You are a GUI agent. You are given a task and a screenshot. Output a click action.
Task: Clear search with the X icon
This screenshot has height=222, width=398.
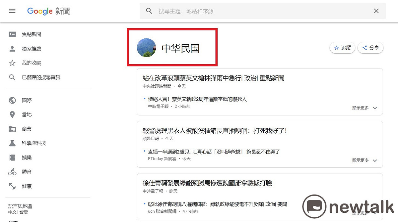376,11
